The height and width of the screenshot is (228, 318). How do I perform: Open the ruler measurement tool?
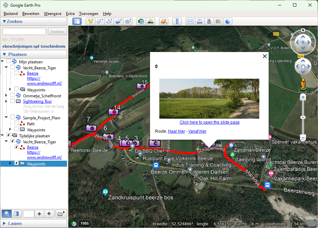177,21
